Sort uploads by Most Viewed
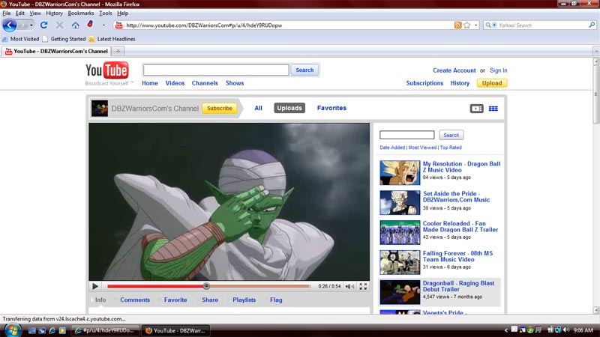 click(x=422, y=148)
